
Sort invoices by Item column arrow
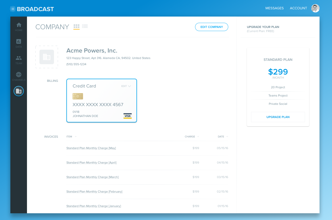click(76, 137)
